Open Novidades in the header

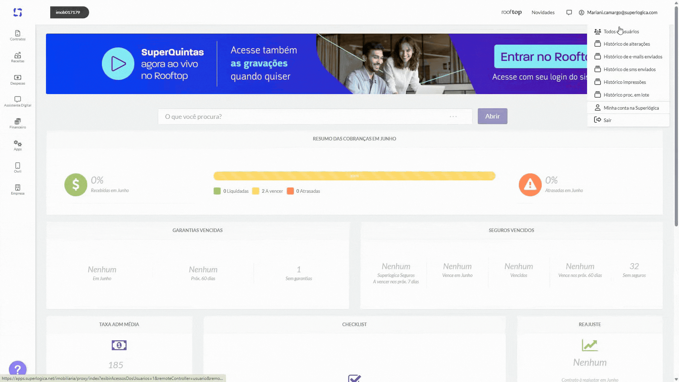point(543,12)
